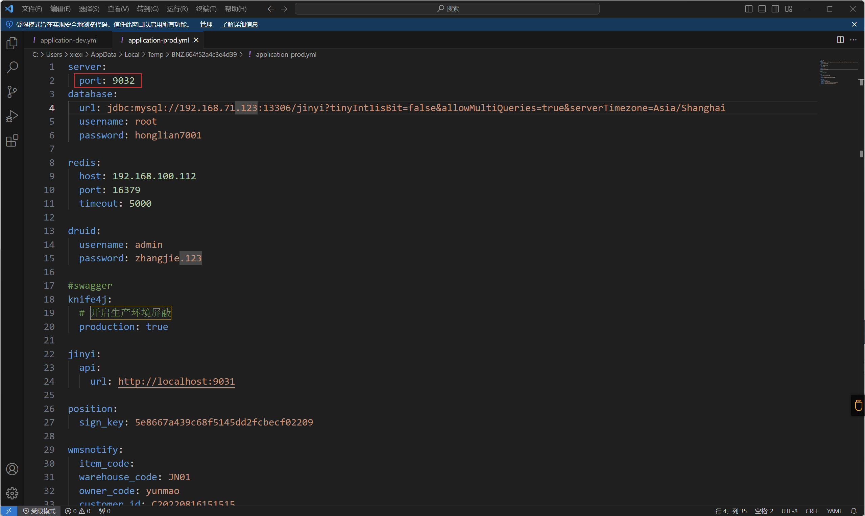Click the password hongLian7001 line
This screenshot has height=516, width=865.
click(x=140, y=135)
